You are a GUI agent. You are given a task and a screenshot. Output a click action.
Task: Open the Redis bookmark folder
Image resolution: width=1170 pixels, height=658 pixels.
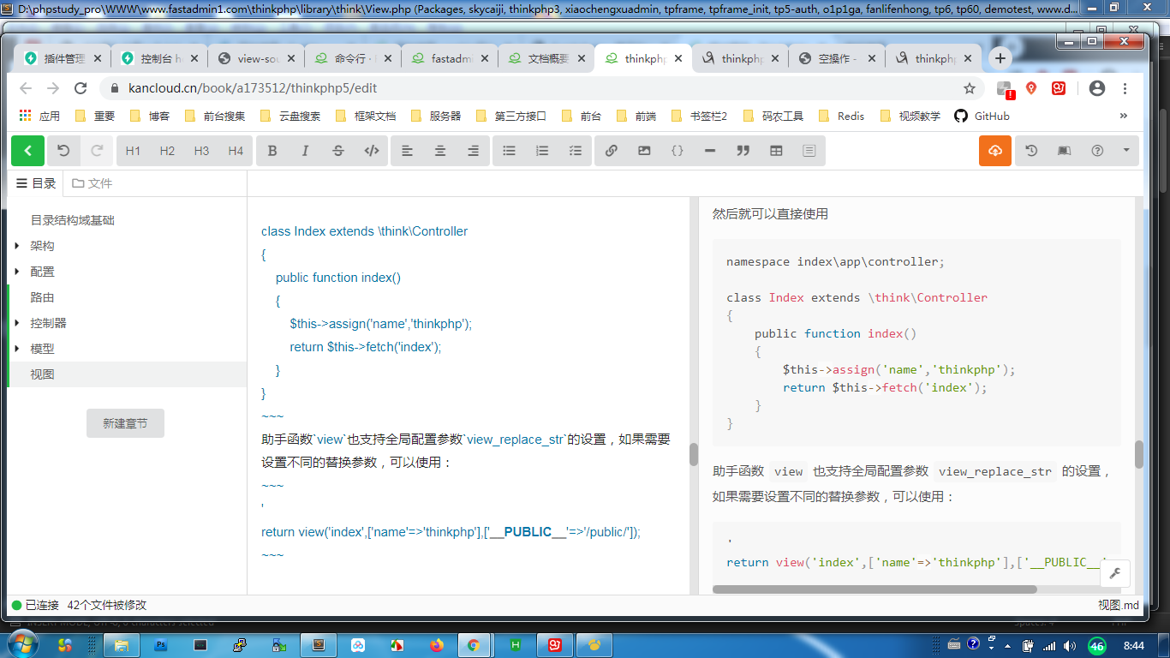point(842,116)
